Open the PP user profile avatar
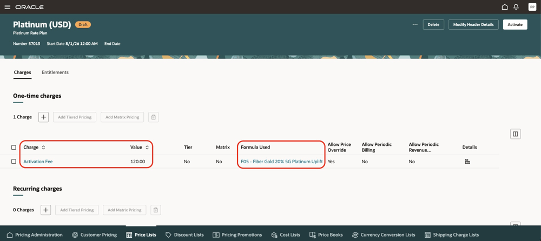541x241 pixels. pos(532,7)
